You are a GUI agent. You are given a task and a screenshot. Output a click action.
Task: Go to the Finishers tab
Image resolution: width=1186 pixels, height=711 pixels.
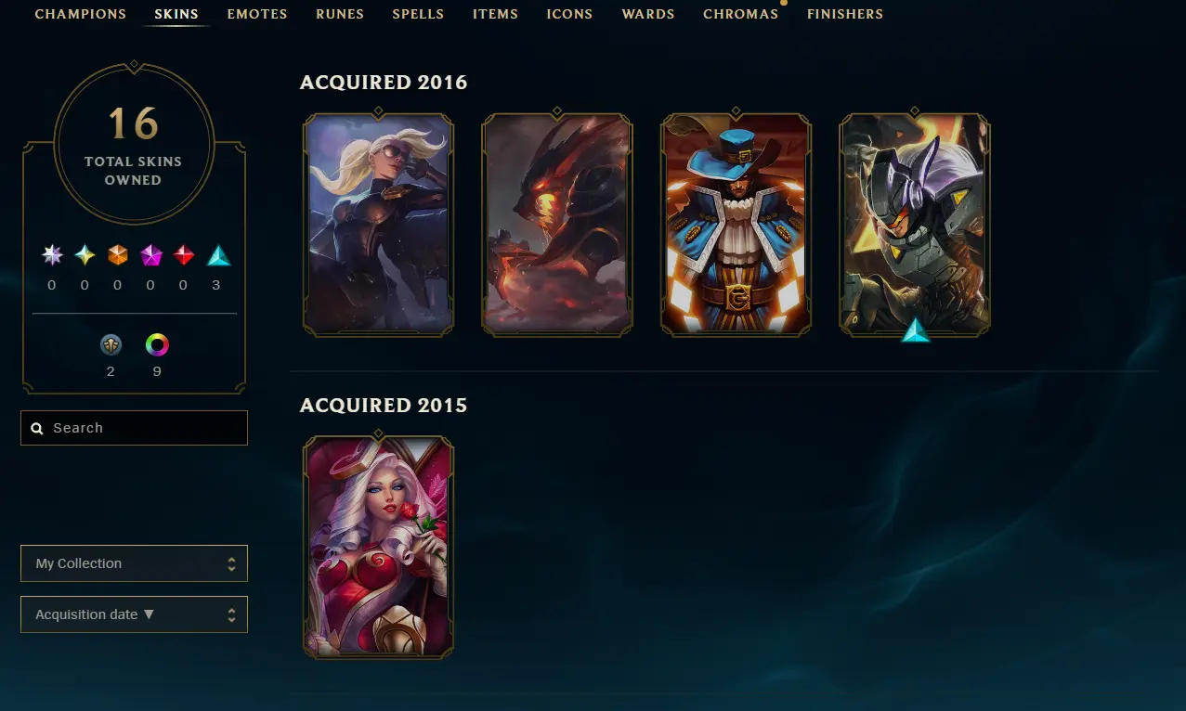[845, 14]
